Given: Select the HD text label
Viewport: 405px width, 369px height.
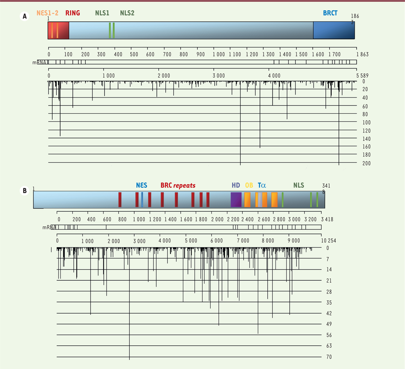Looking at the screenshot, I should 236,185.
